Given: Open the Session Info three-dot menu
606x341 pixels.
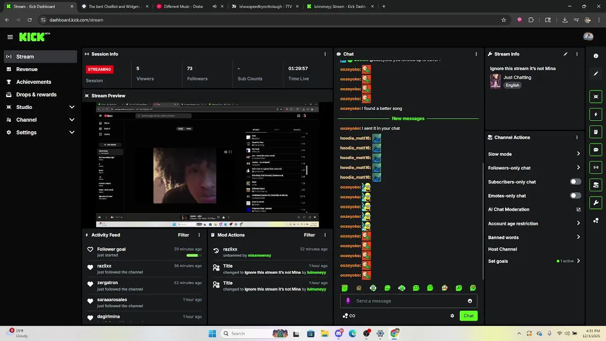Looking at the screenshot, I should 325,54.
